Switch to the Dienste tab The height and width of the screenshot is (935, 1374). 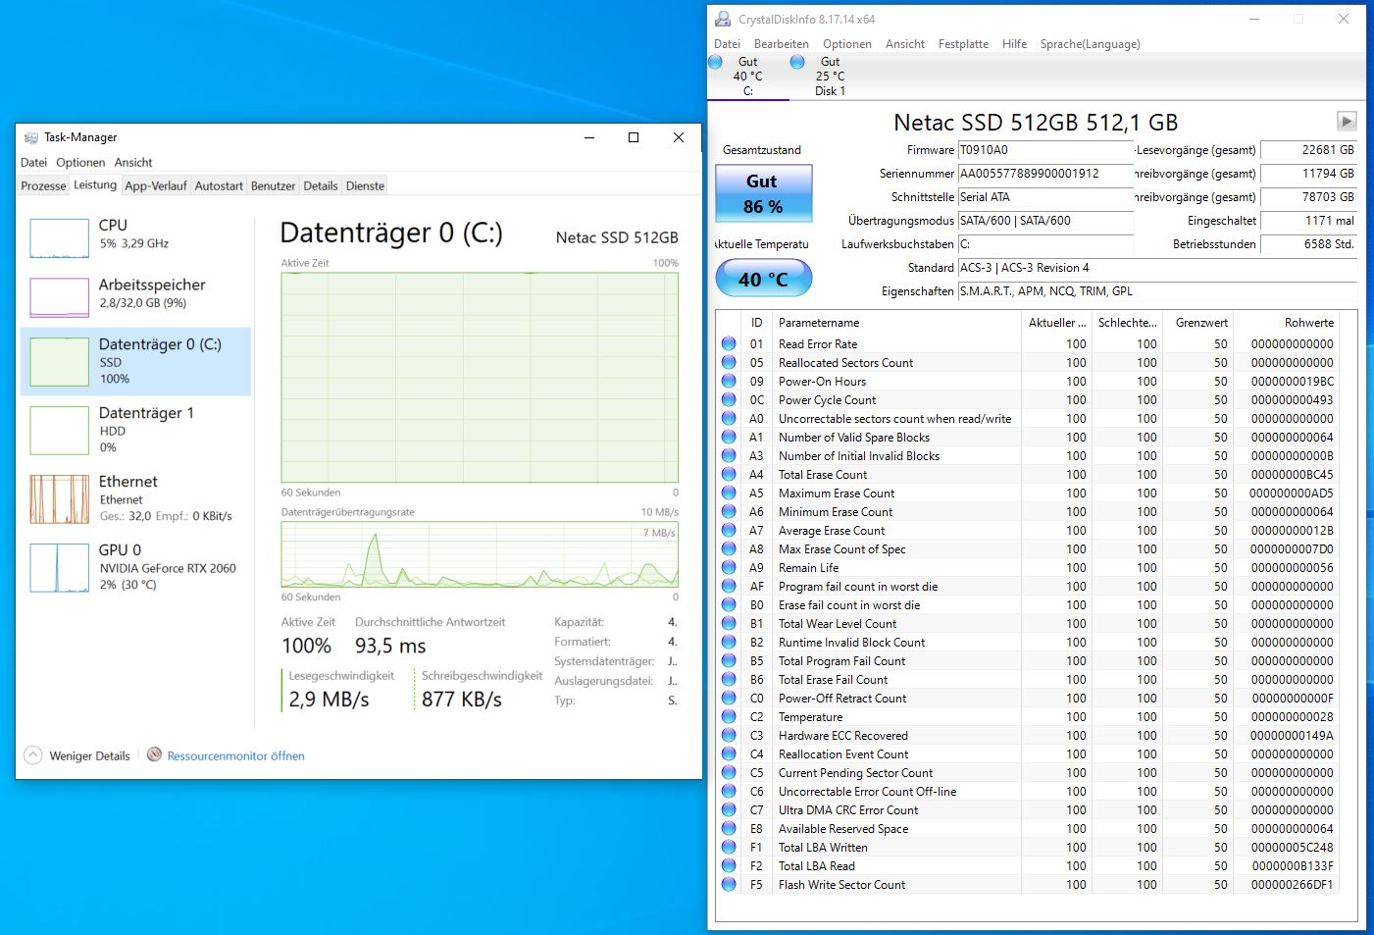(365, 185)
